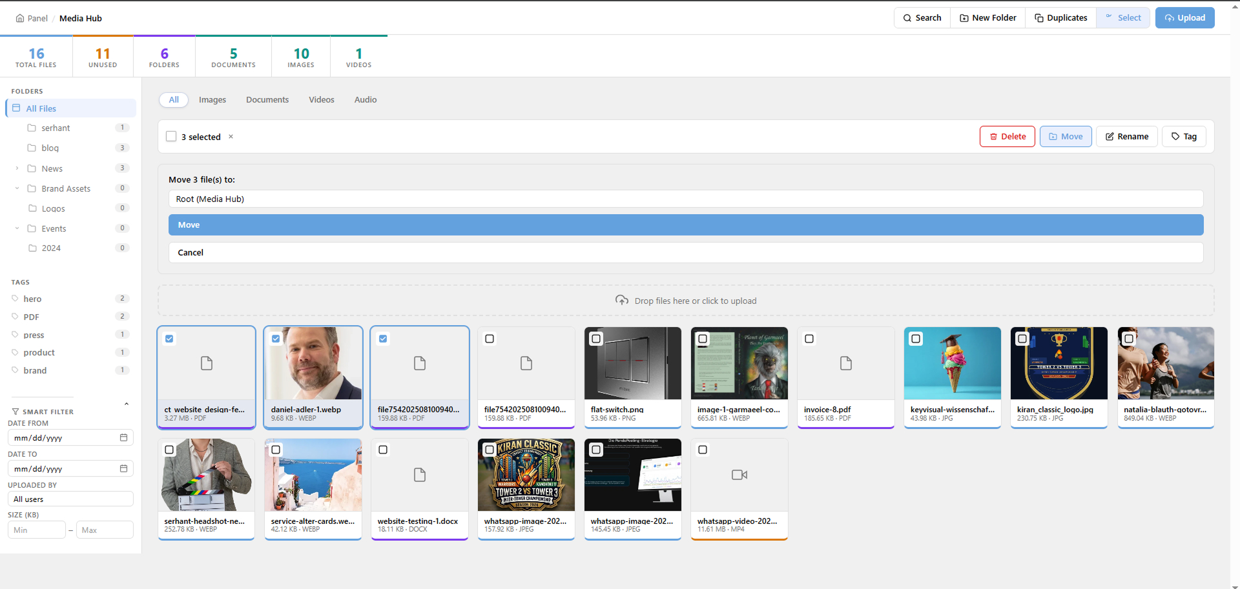Switch to the Videos filter tab
Viewport: 1240px width, 589px height.
322,100
